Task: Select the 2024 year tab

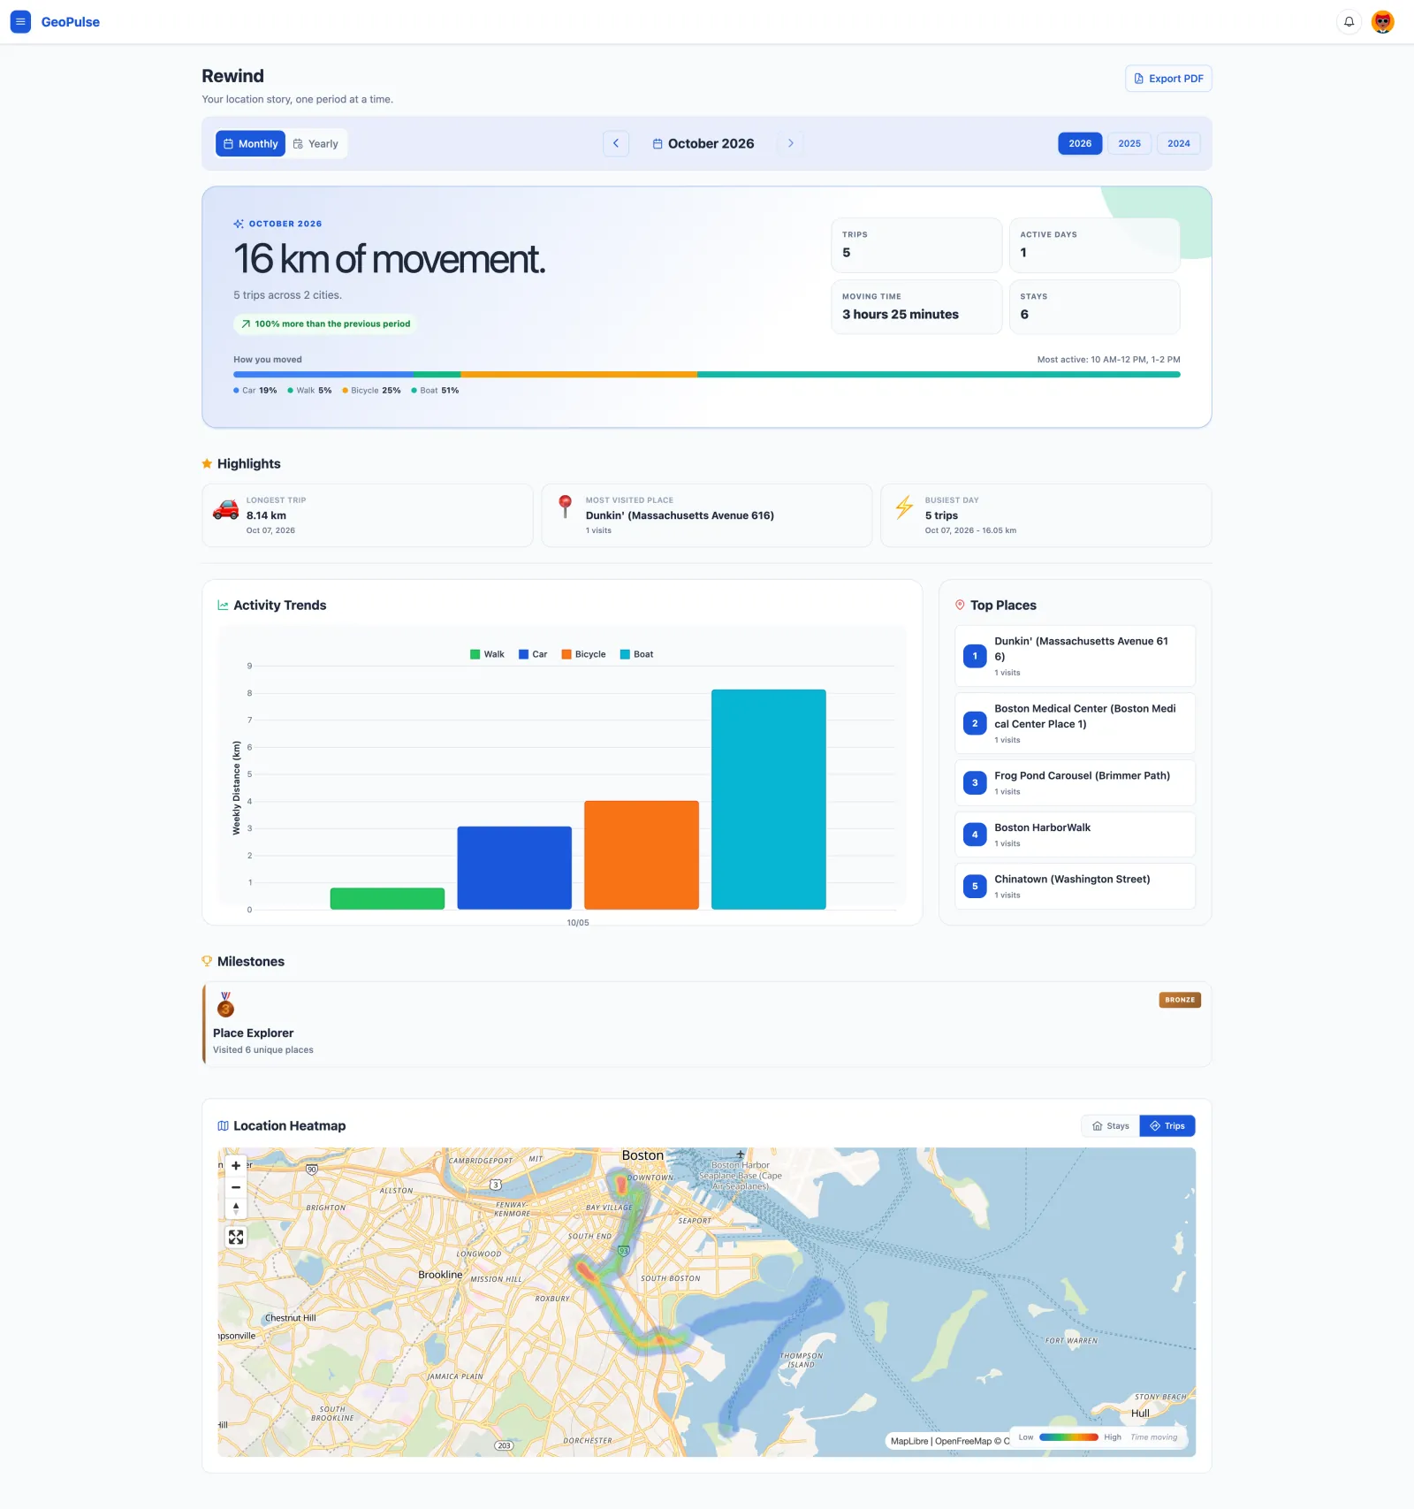Action: click(x=1178, y=143)
